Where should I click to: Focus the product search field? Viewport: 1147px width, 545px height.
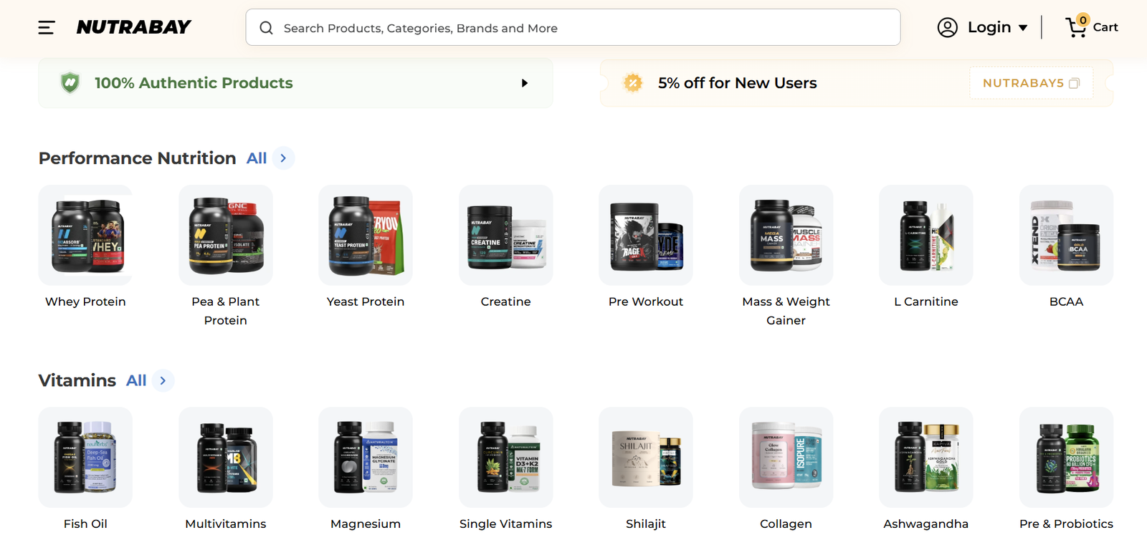[573, 27]
